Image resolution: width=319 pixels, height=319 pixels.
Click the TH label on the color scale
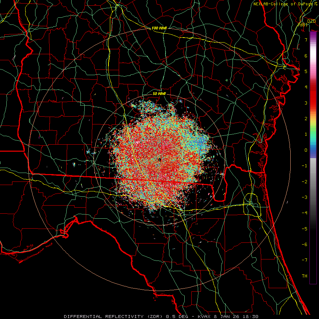pyautogui.click(x=304, y=276)
